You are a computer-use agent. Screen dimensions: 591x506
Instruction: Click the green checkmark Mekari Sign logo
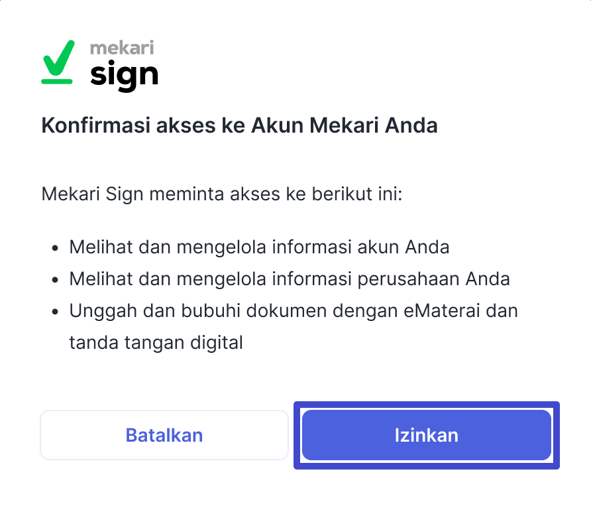tap(58, 62)
